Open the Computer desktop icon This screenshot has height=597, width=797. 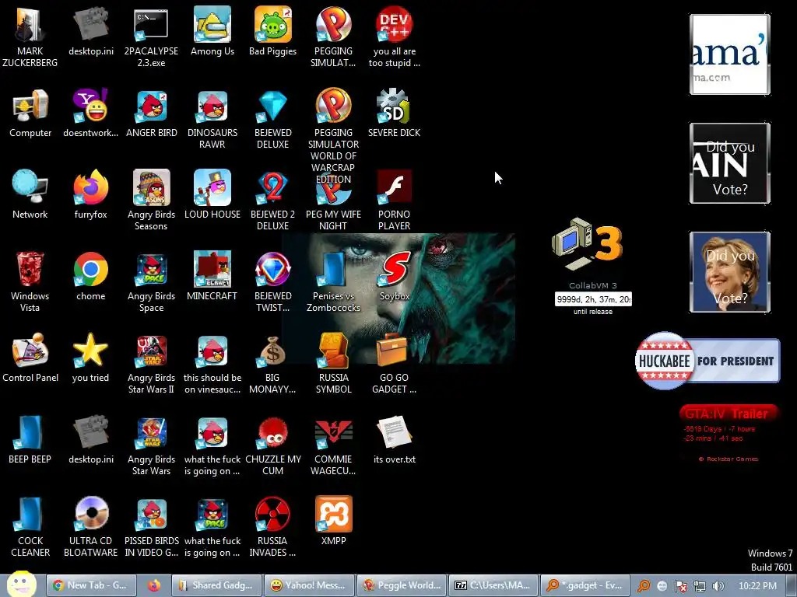point(30,113)
